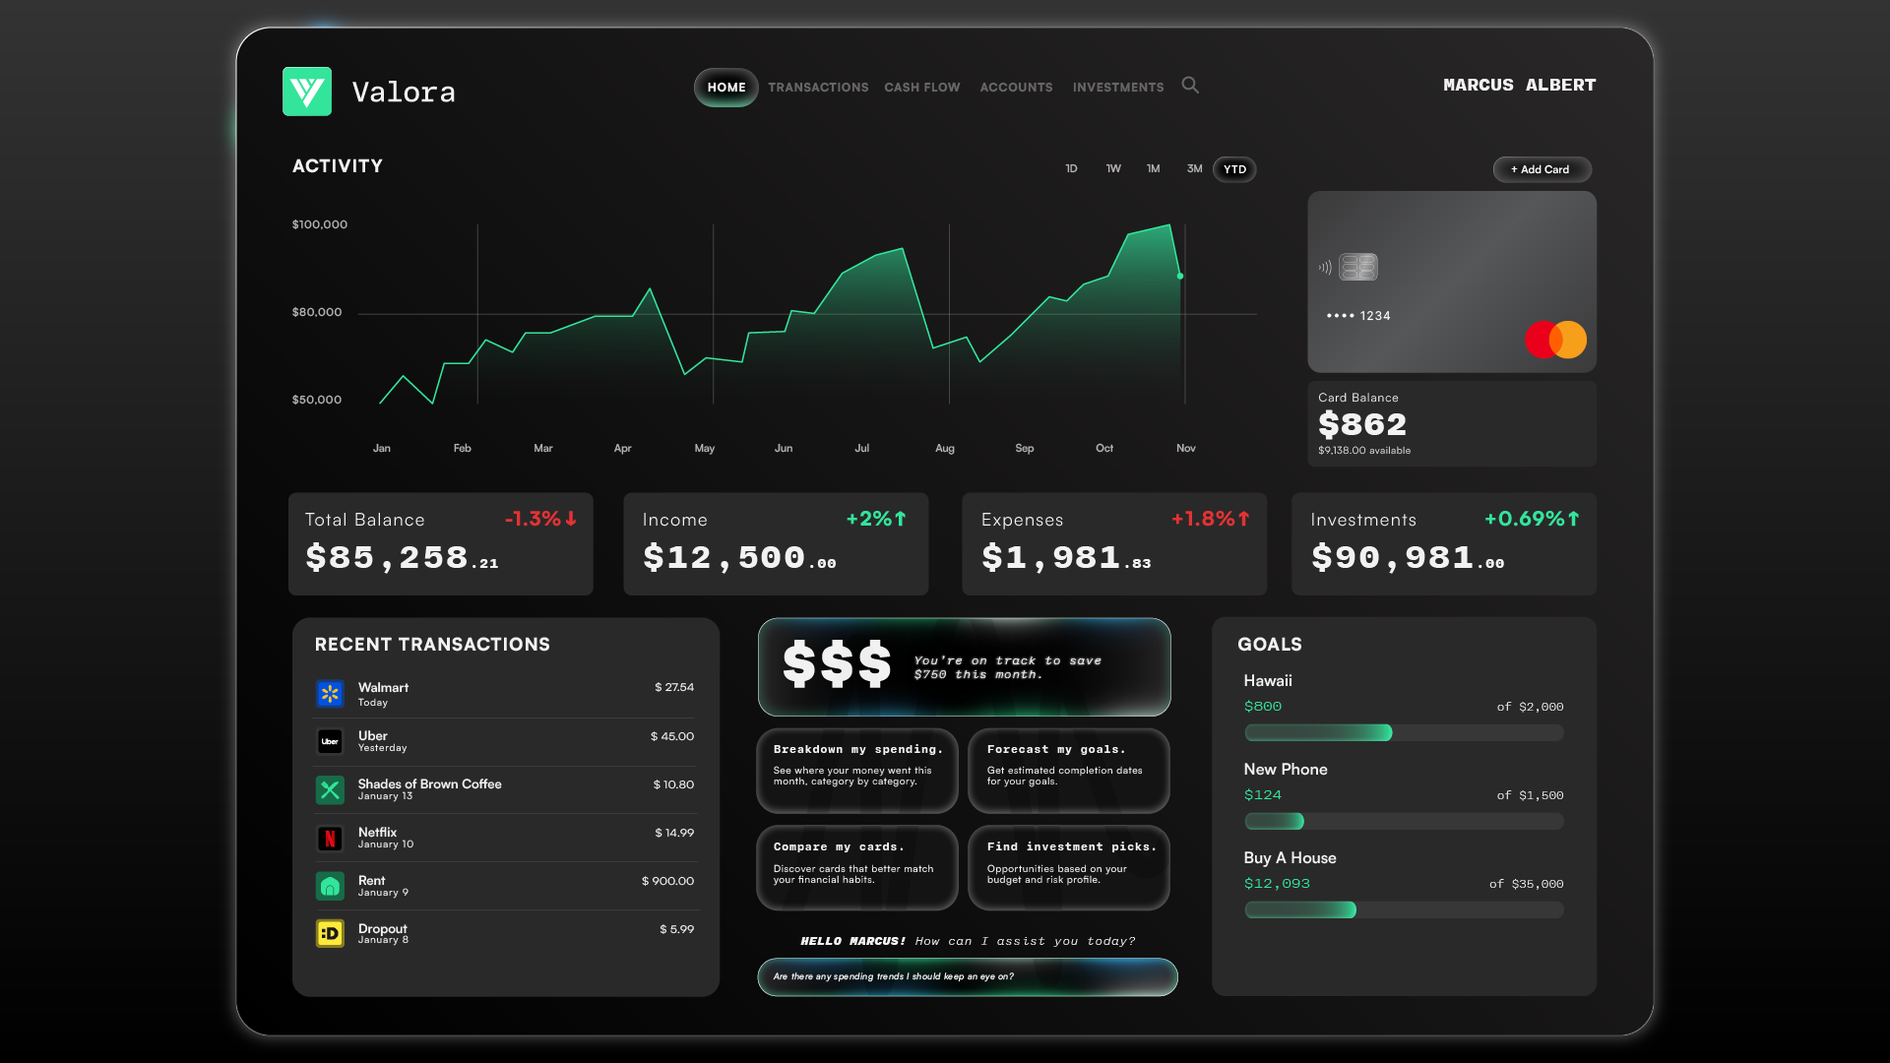Click the Netflix transaction icon
This screenshot has height=1063, width=1890.
click(x=330, y=839)
